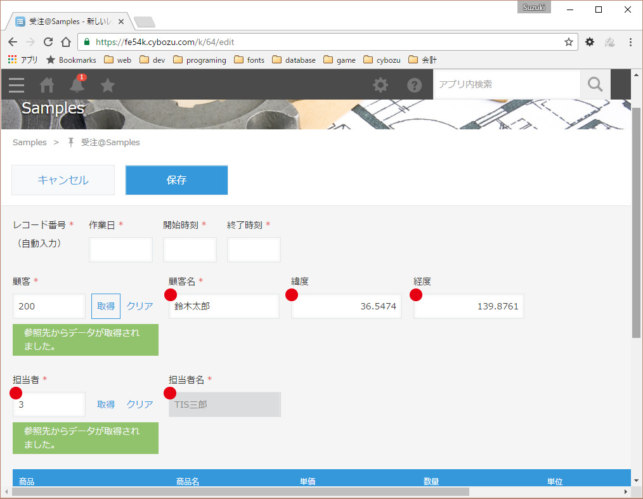Open kintone help question mark icon

[414, 85]
